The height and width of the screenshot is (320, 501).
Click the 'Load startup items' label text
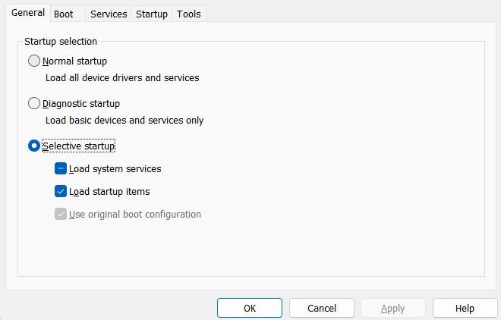point(109,191)
